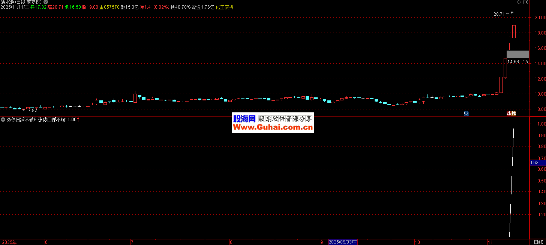
Task: Click the 股海网 logo in the watermark
Action: coord(244,119)
